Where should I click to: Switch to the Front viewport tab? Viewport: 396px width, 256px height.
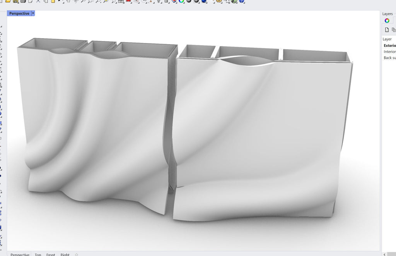point(51,254)
